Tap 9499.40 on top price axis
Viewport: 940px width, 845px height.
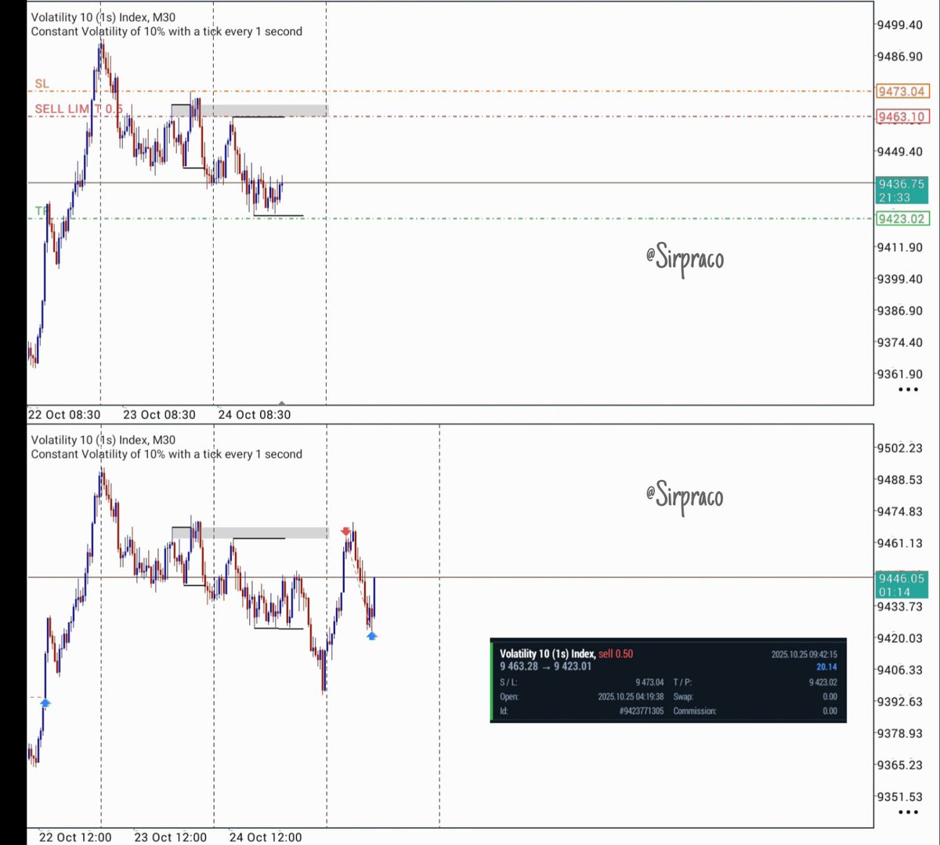pyautogui.click(x=899, y=25)
